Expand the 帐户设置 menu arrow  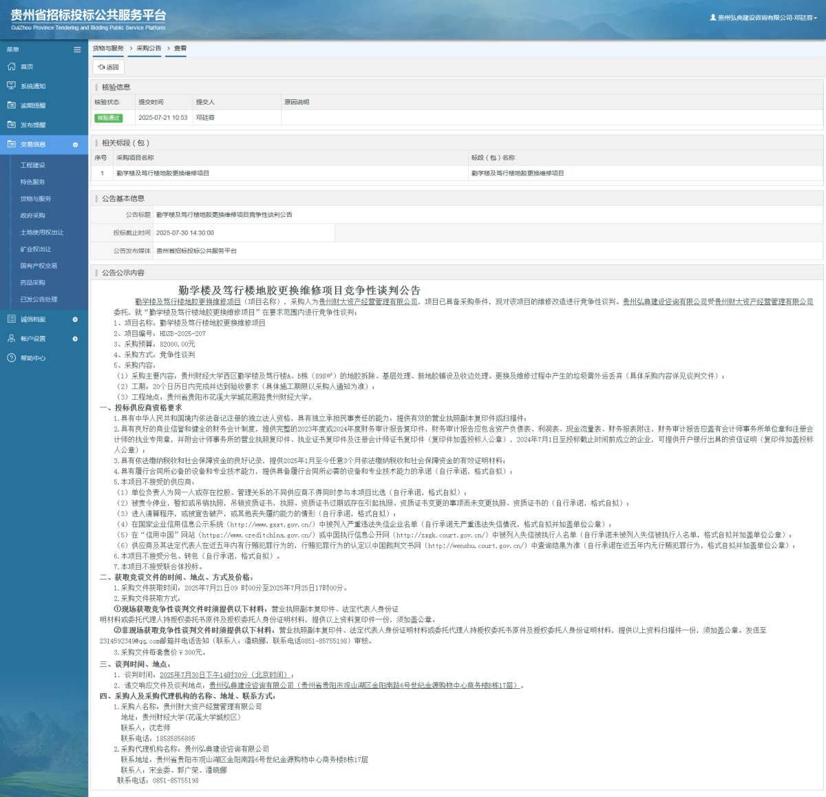[75, 339]
